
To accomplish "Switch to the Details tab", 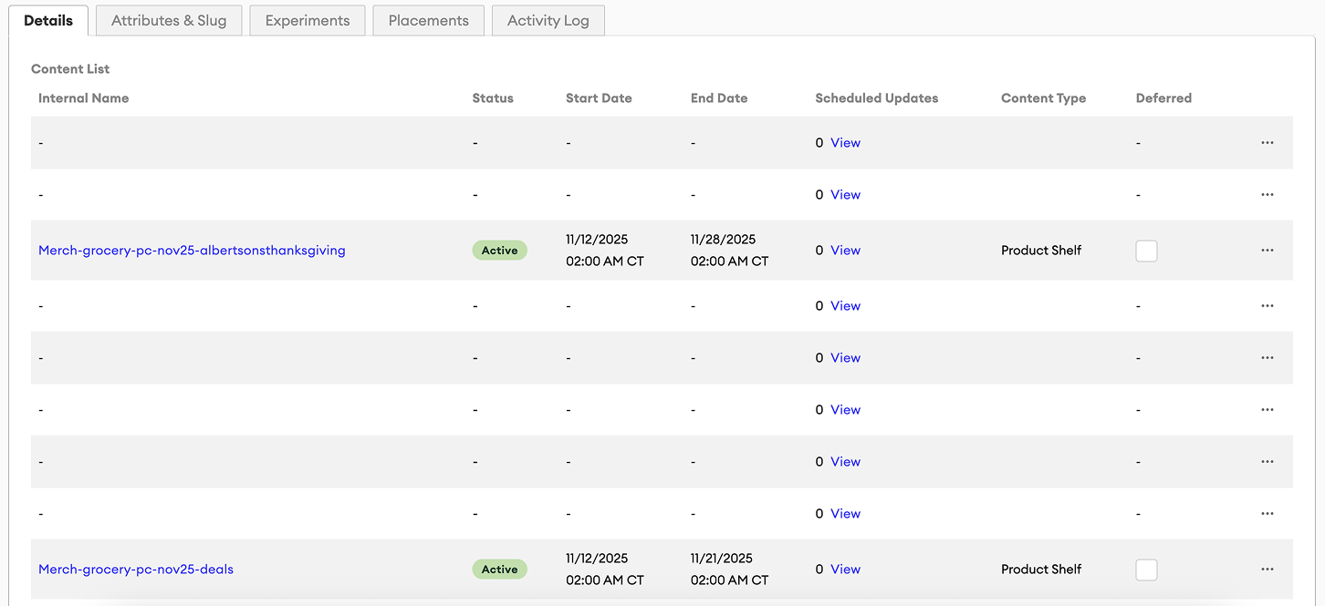I will click(48, 20).
